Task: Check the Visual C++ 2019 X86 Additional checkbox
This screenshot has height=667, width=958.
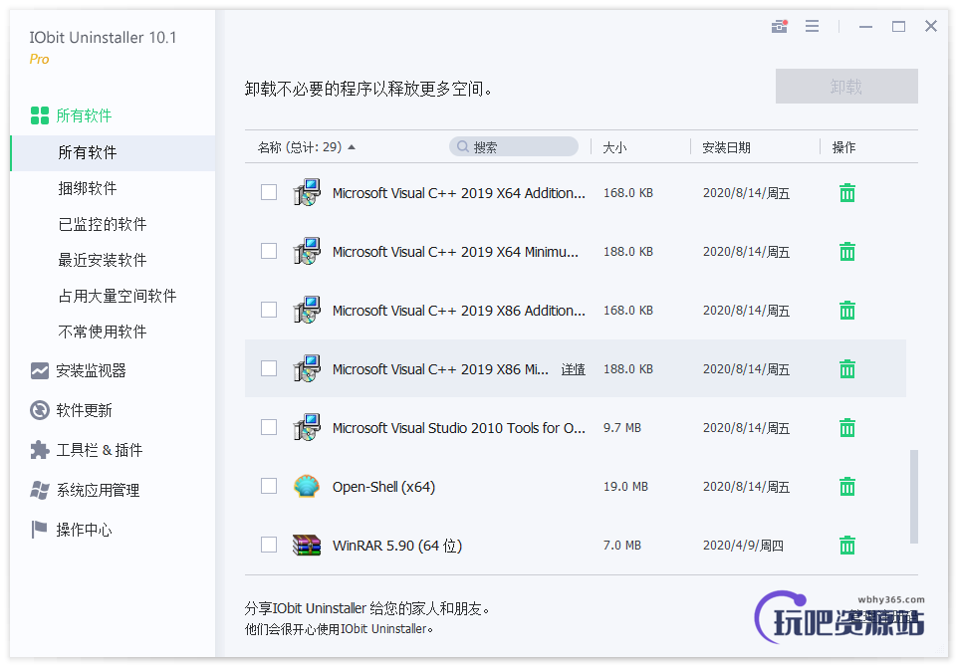Action: click(x=269, y=310)
